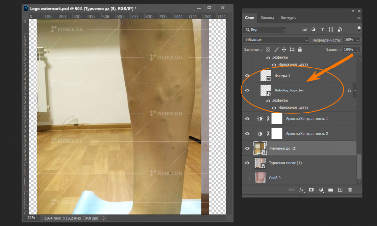Hide the Турченко до (3) layer
Viewport: 377px width, 226px height.
tap(247, 148)
